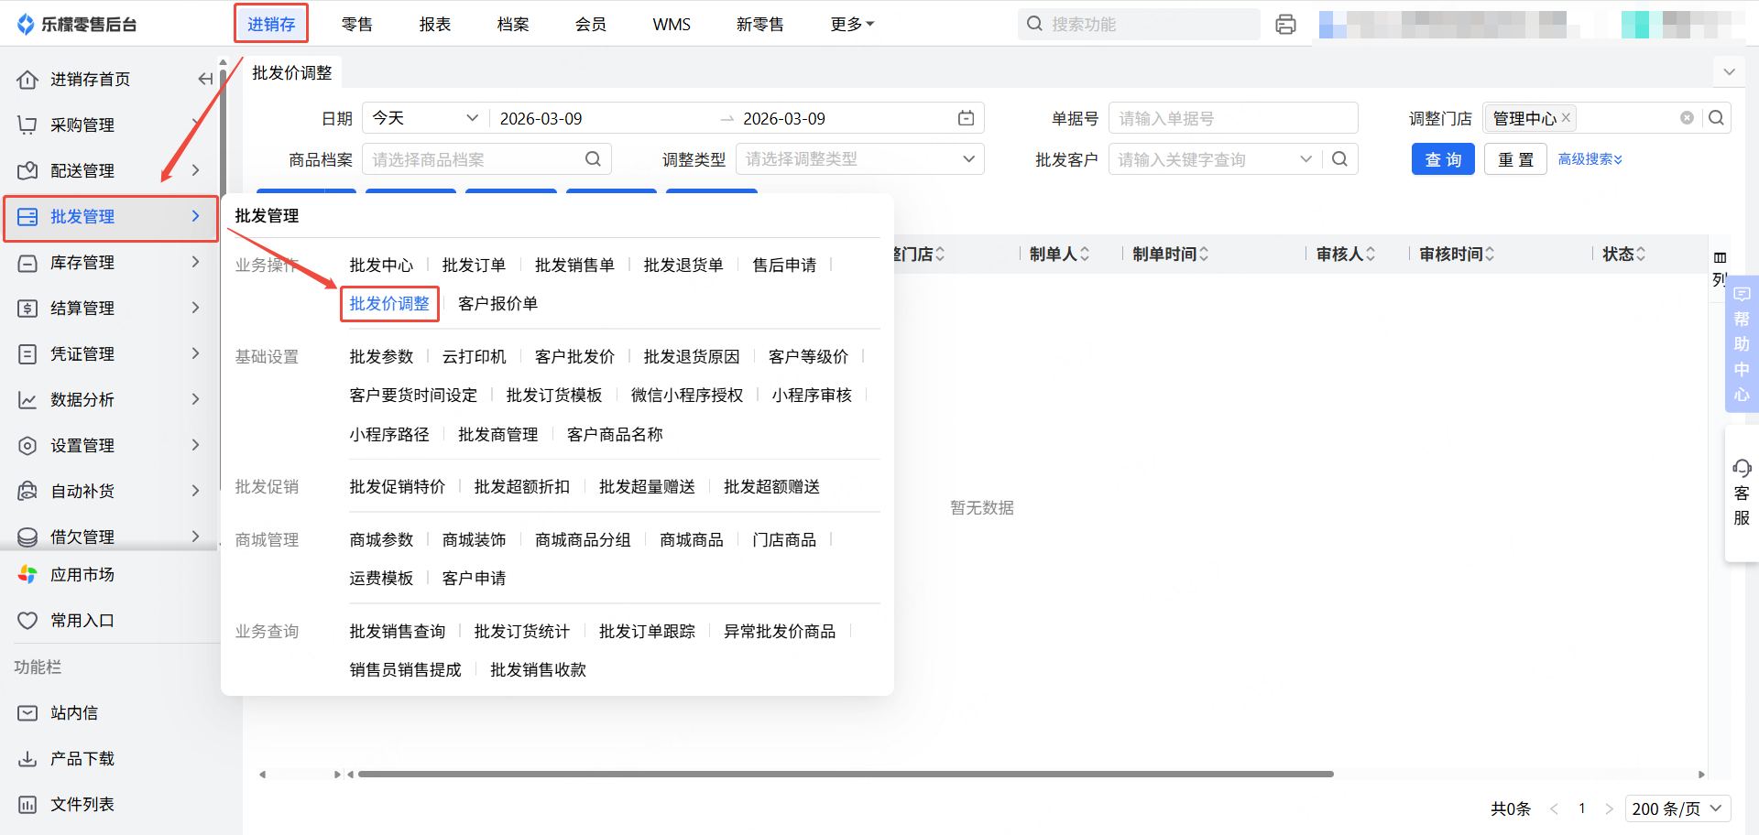Open 批发价调整 in flyout menu
The height and width of the screenshot is (835, 1759).
tap(389, 304)
